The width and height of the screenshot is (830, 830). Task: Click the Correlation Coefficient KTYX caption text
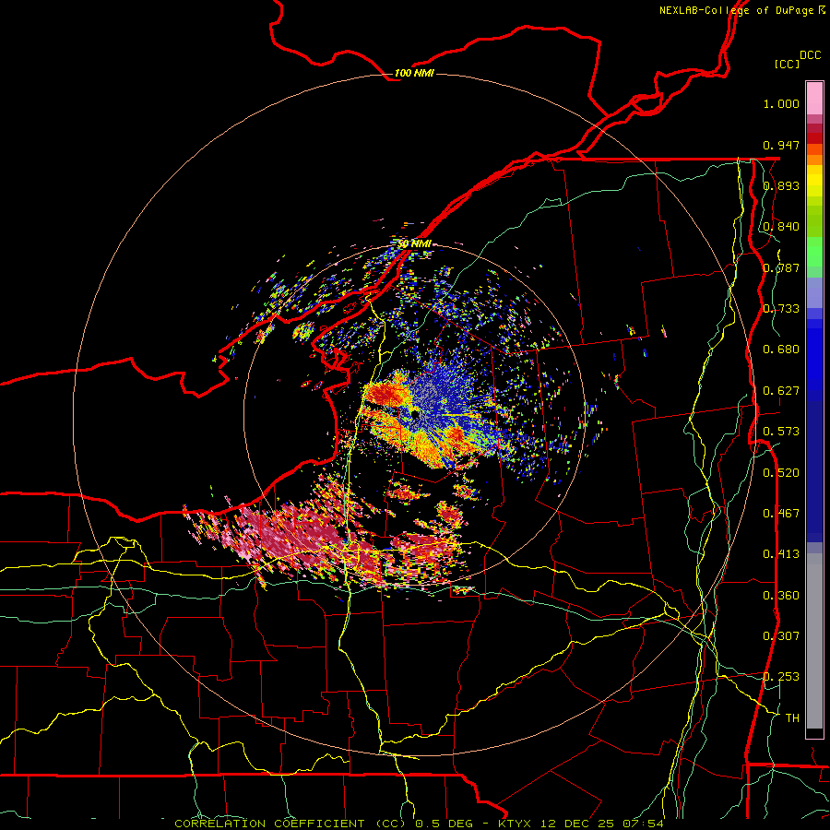pyautogui.click(x=419, y=824)
